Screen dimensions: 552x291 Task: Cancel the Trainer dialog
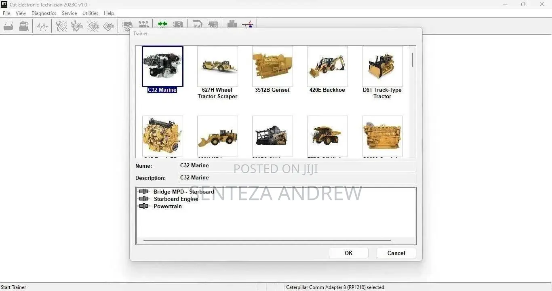point(396,253)
